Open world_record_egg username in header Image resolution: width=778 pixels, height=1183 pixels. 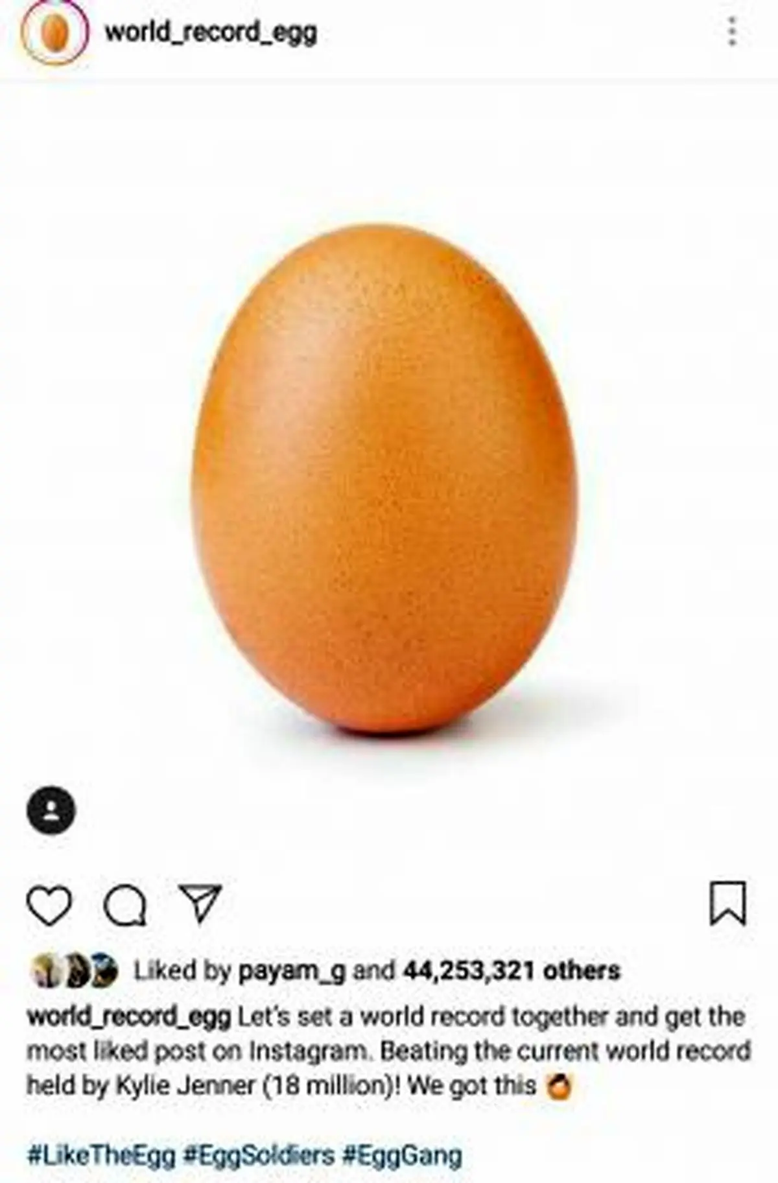click(211, 32)
